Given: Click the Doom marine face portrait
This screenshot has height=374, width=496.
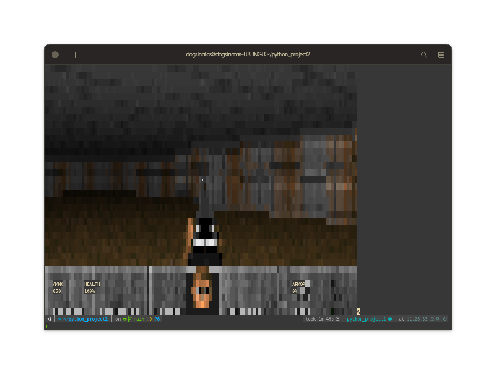Looking at the screenshot, I should (x=202, y=291).
